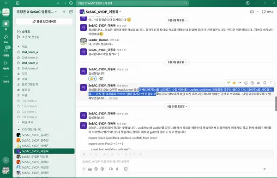Open huddle options chevron beside headphones
Screen dimensions: 277x178
point(258,12)
